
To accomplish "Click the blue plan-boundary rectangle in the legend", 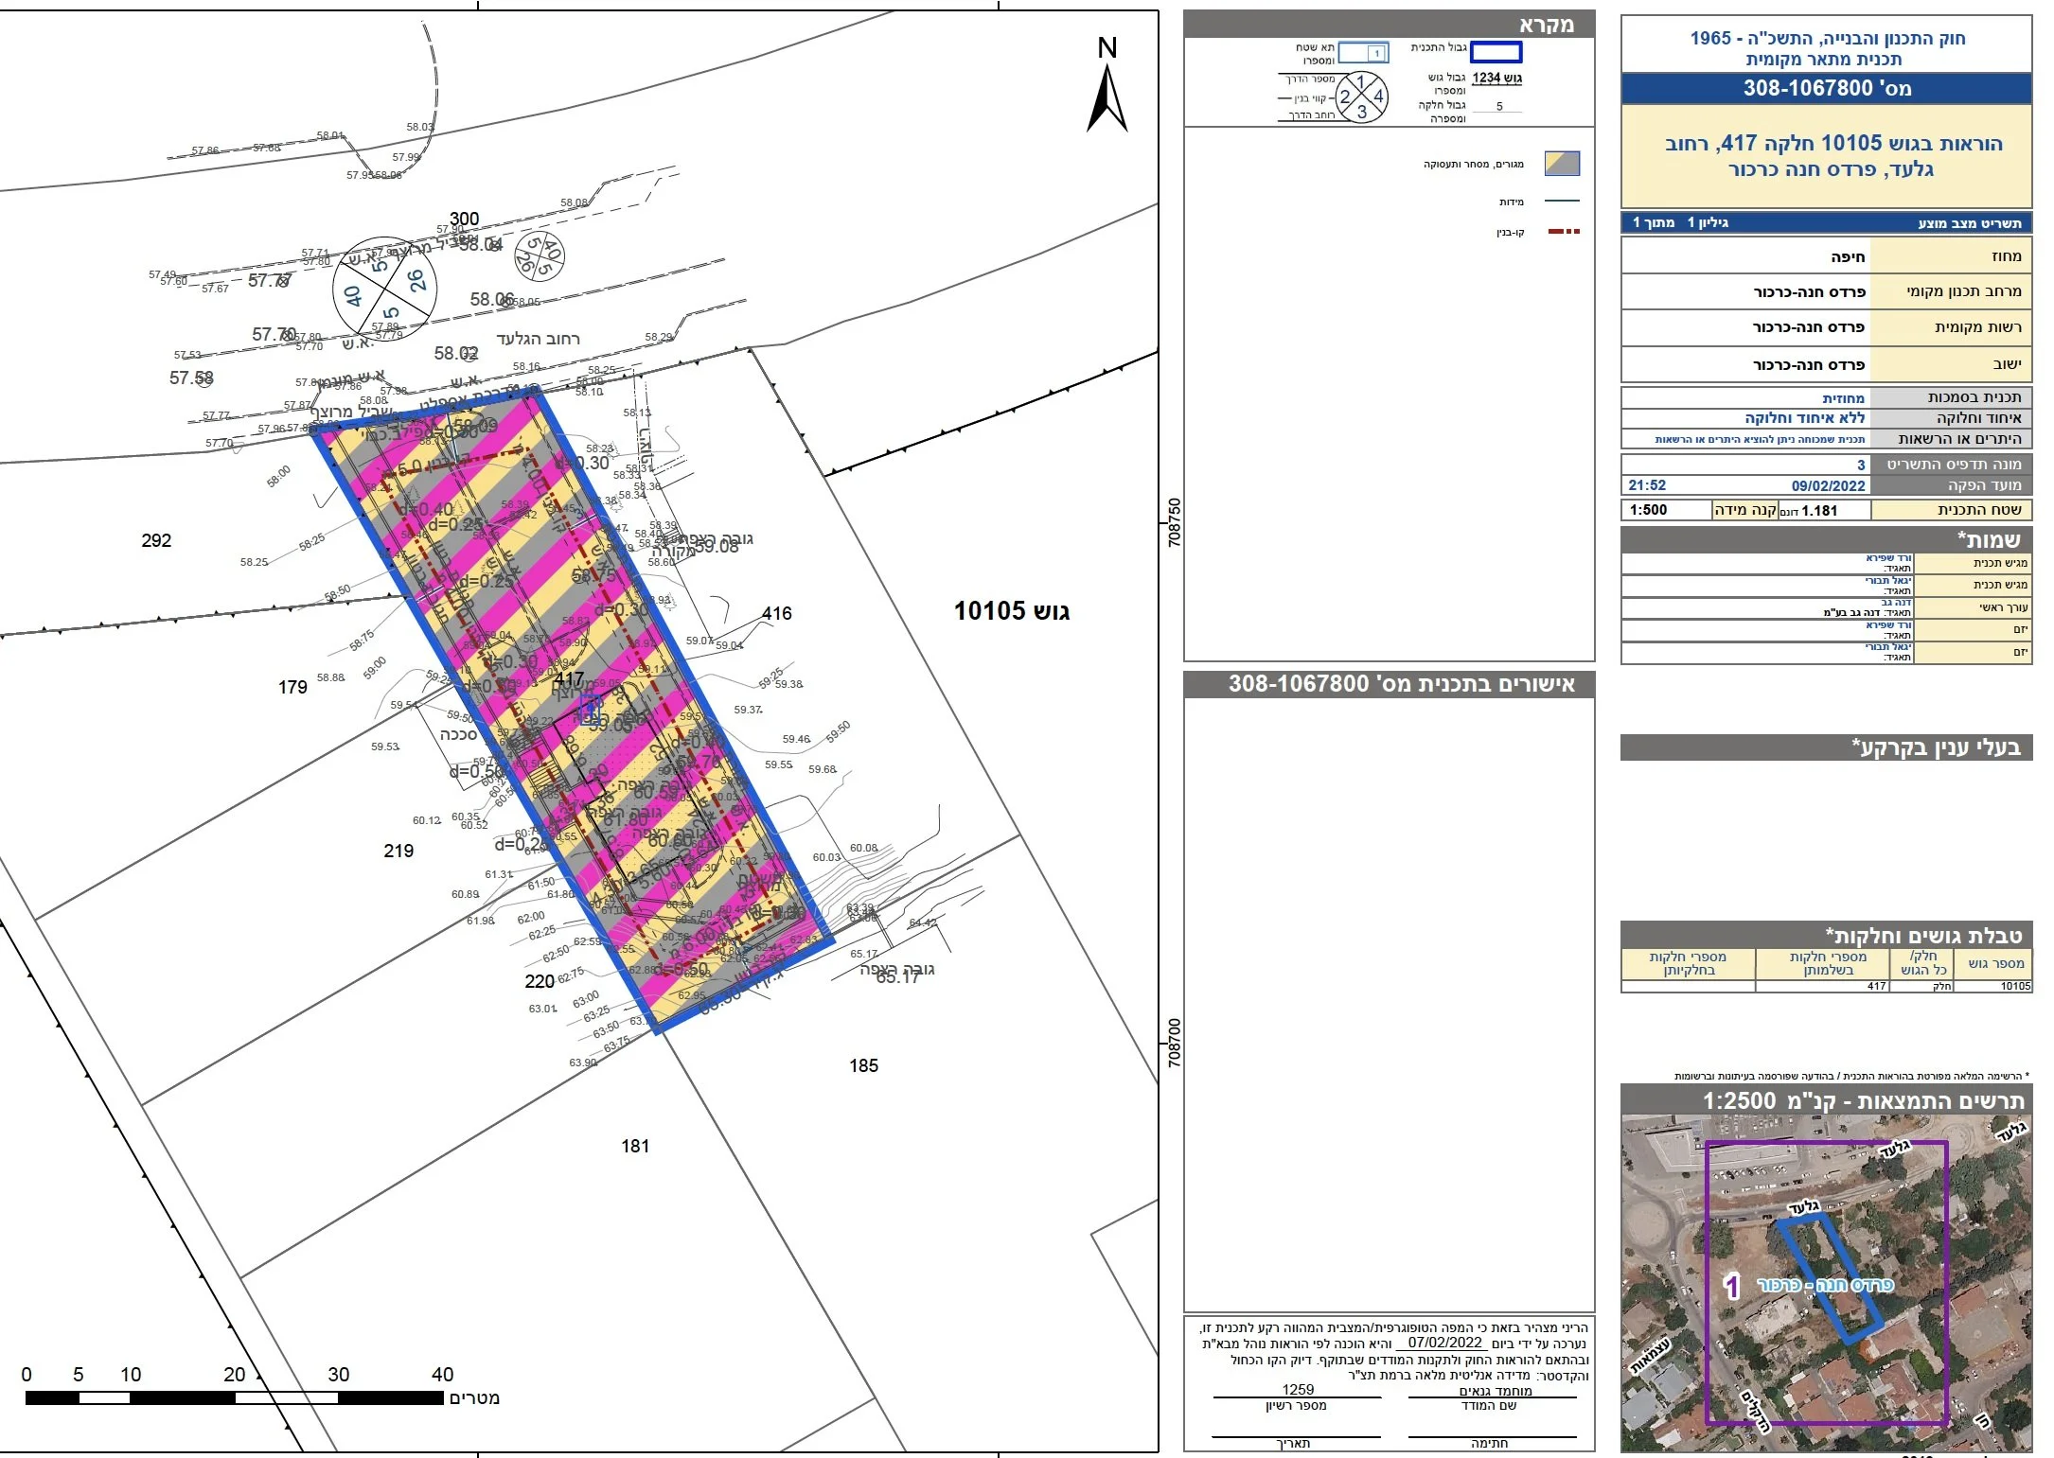I will 1496,52.
